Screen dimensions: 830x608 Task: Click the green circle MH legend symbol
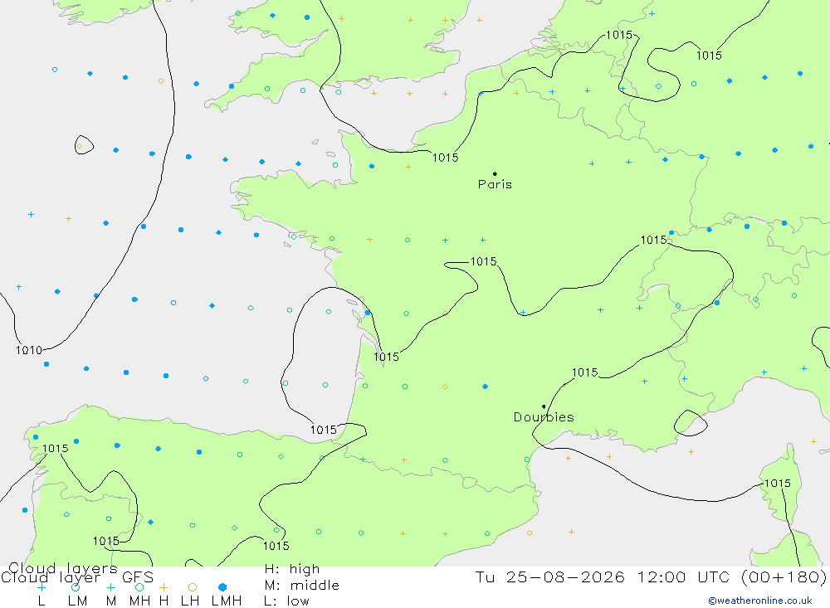pos(139,587)
